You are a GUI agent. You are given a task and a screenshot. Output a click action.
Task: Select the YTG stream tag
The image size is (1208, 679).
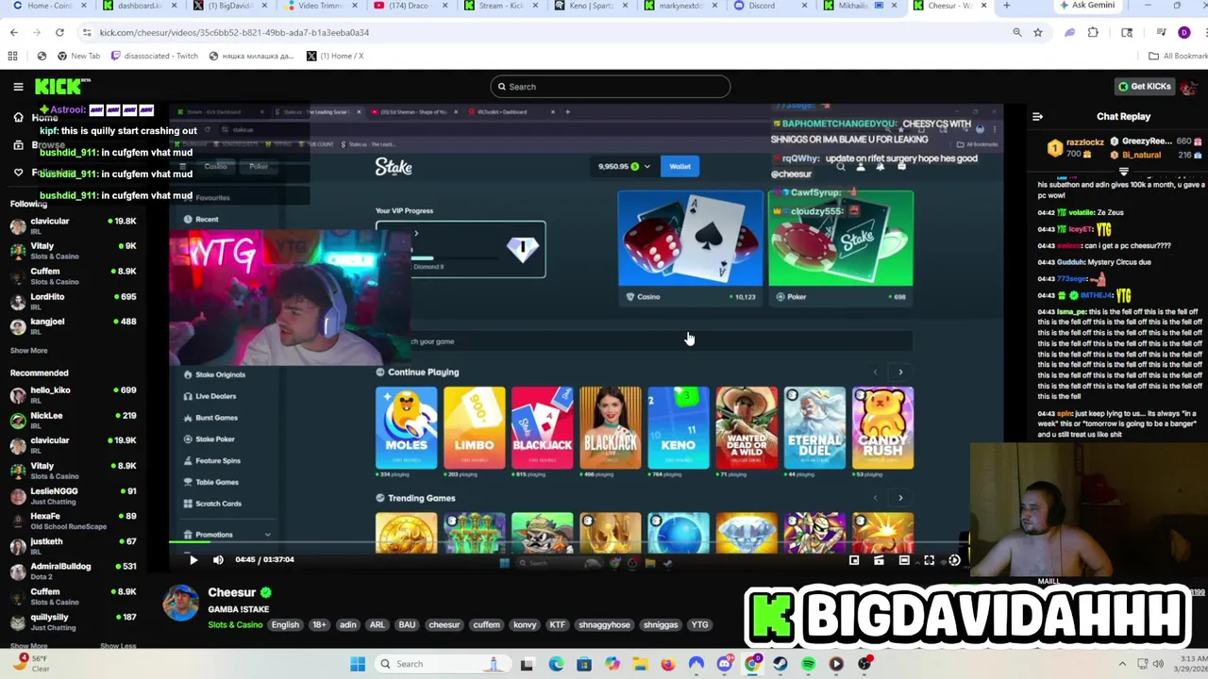pyautogui.click(x=699, y=624)
